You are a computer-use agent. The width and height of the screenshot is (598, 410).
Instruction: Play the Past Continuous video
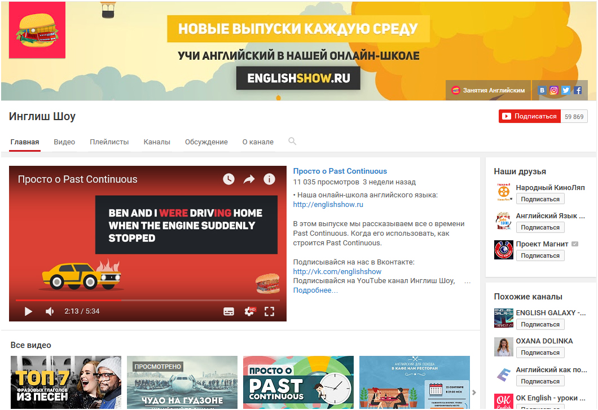point(28,312)
